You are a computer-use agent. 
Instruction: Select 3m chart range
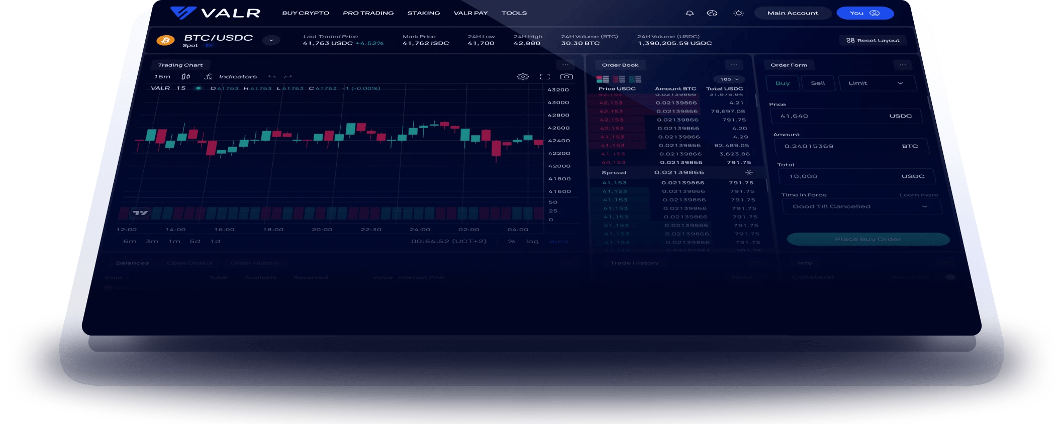click(x=152, y=242)
